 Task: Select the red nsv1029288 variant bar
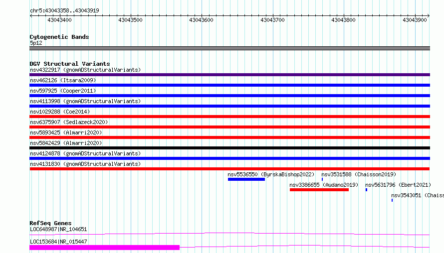[x=229, y=117]
